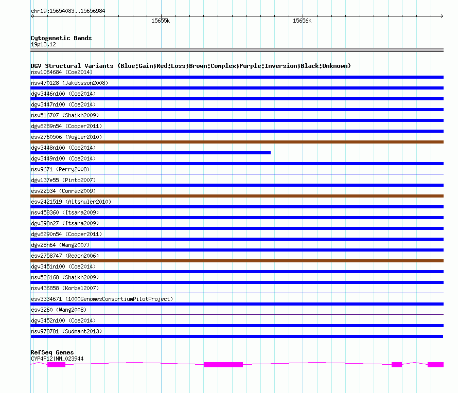Screen dimensions: 458x393
Task: Click the gray cytogenetic band bar
Action: click(x=237, y=50)
